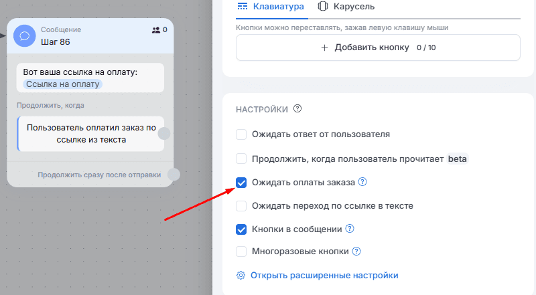Open Открыть расширенные настройки link
536x295 pixels.
coord(324,275)
